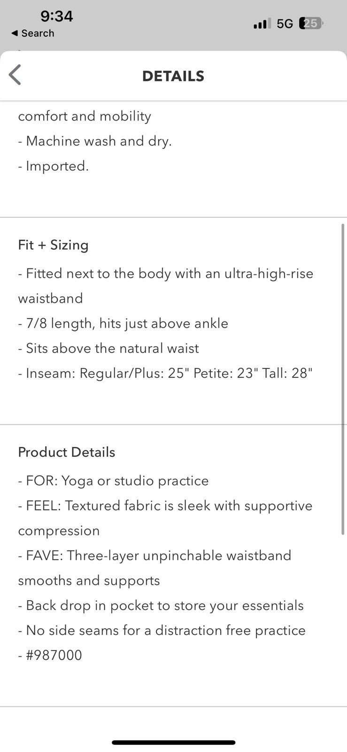Tap the home indicator bar at bottom

click(173, 743)
